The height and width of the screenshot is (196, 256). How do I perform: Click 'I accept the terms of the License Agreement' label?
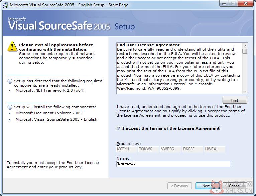point(171,128)
